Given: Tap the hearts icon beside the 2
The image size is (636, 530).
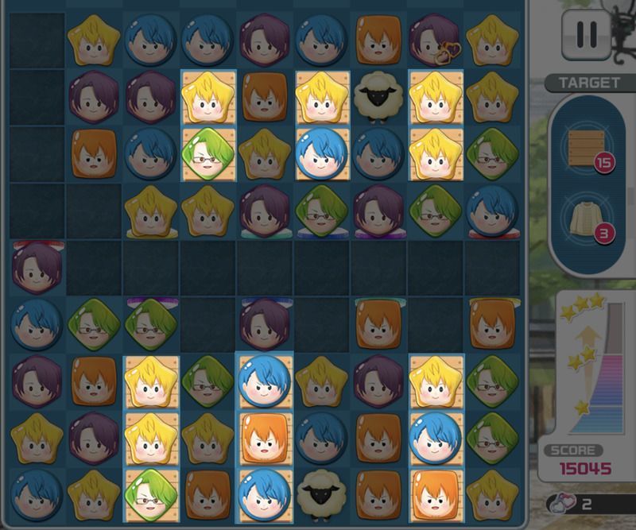Looking at the screenshot, I should pyautogui.click(x=561, y=504).
